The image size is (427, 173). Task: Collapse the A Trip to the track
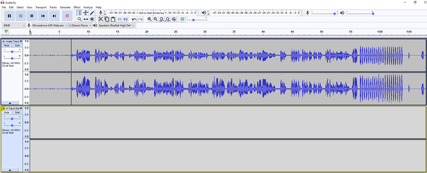point(10,170)
